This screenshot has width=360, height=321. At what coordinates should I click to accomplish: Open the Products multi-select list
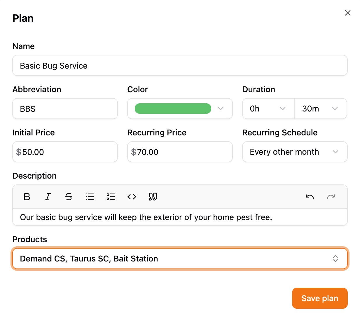click(x=180, y=259)
